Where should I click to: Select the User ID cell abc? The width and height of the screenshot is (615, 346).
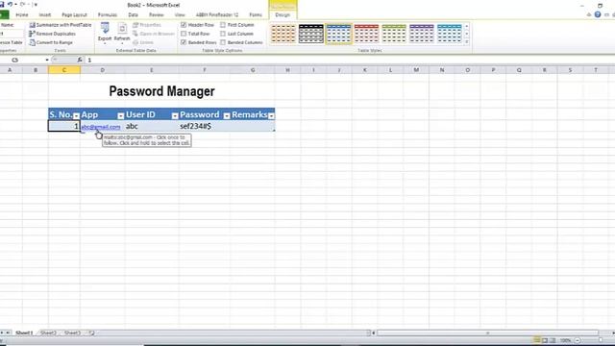coord(152,126)
